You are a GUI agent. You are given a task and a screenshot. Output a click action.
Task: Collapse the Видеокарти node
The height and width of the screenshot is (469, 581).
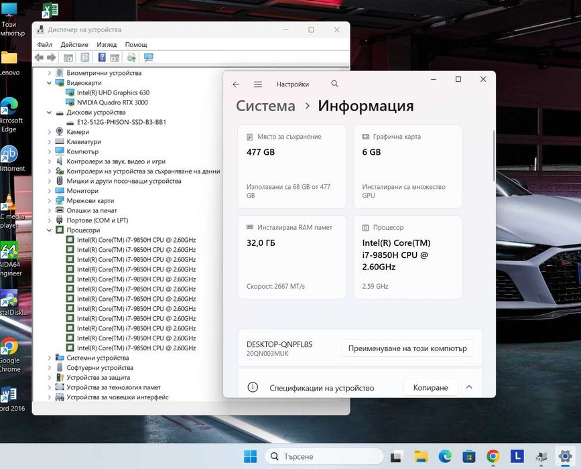[50, 83]
